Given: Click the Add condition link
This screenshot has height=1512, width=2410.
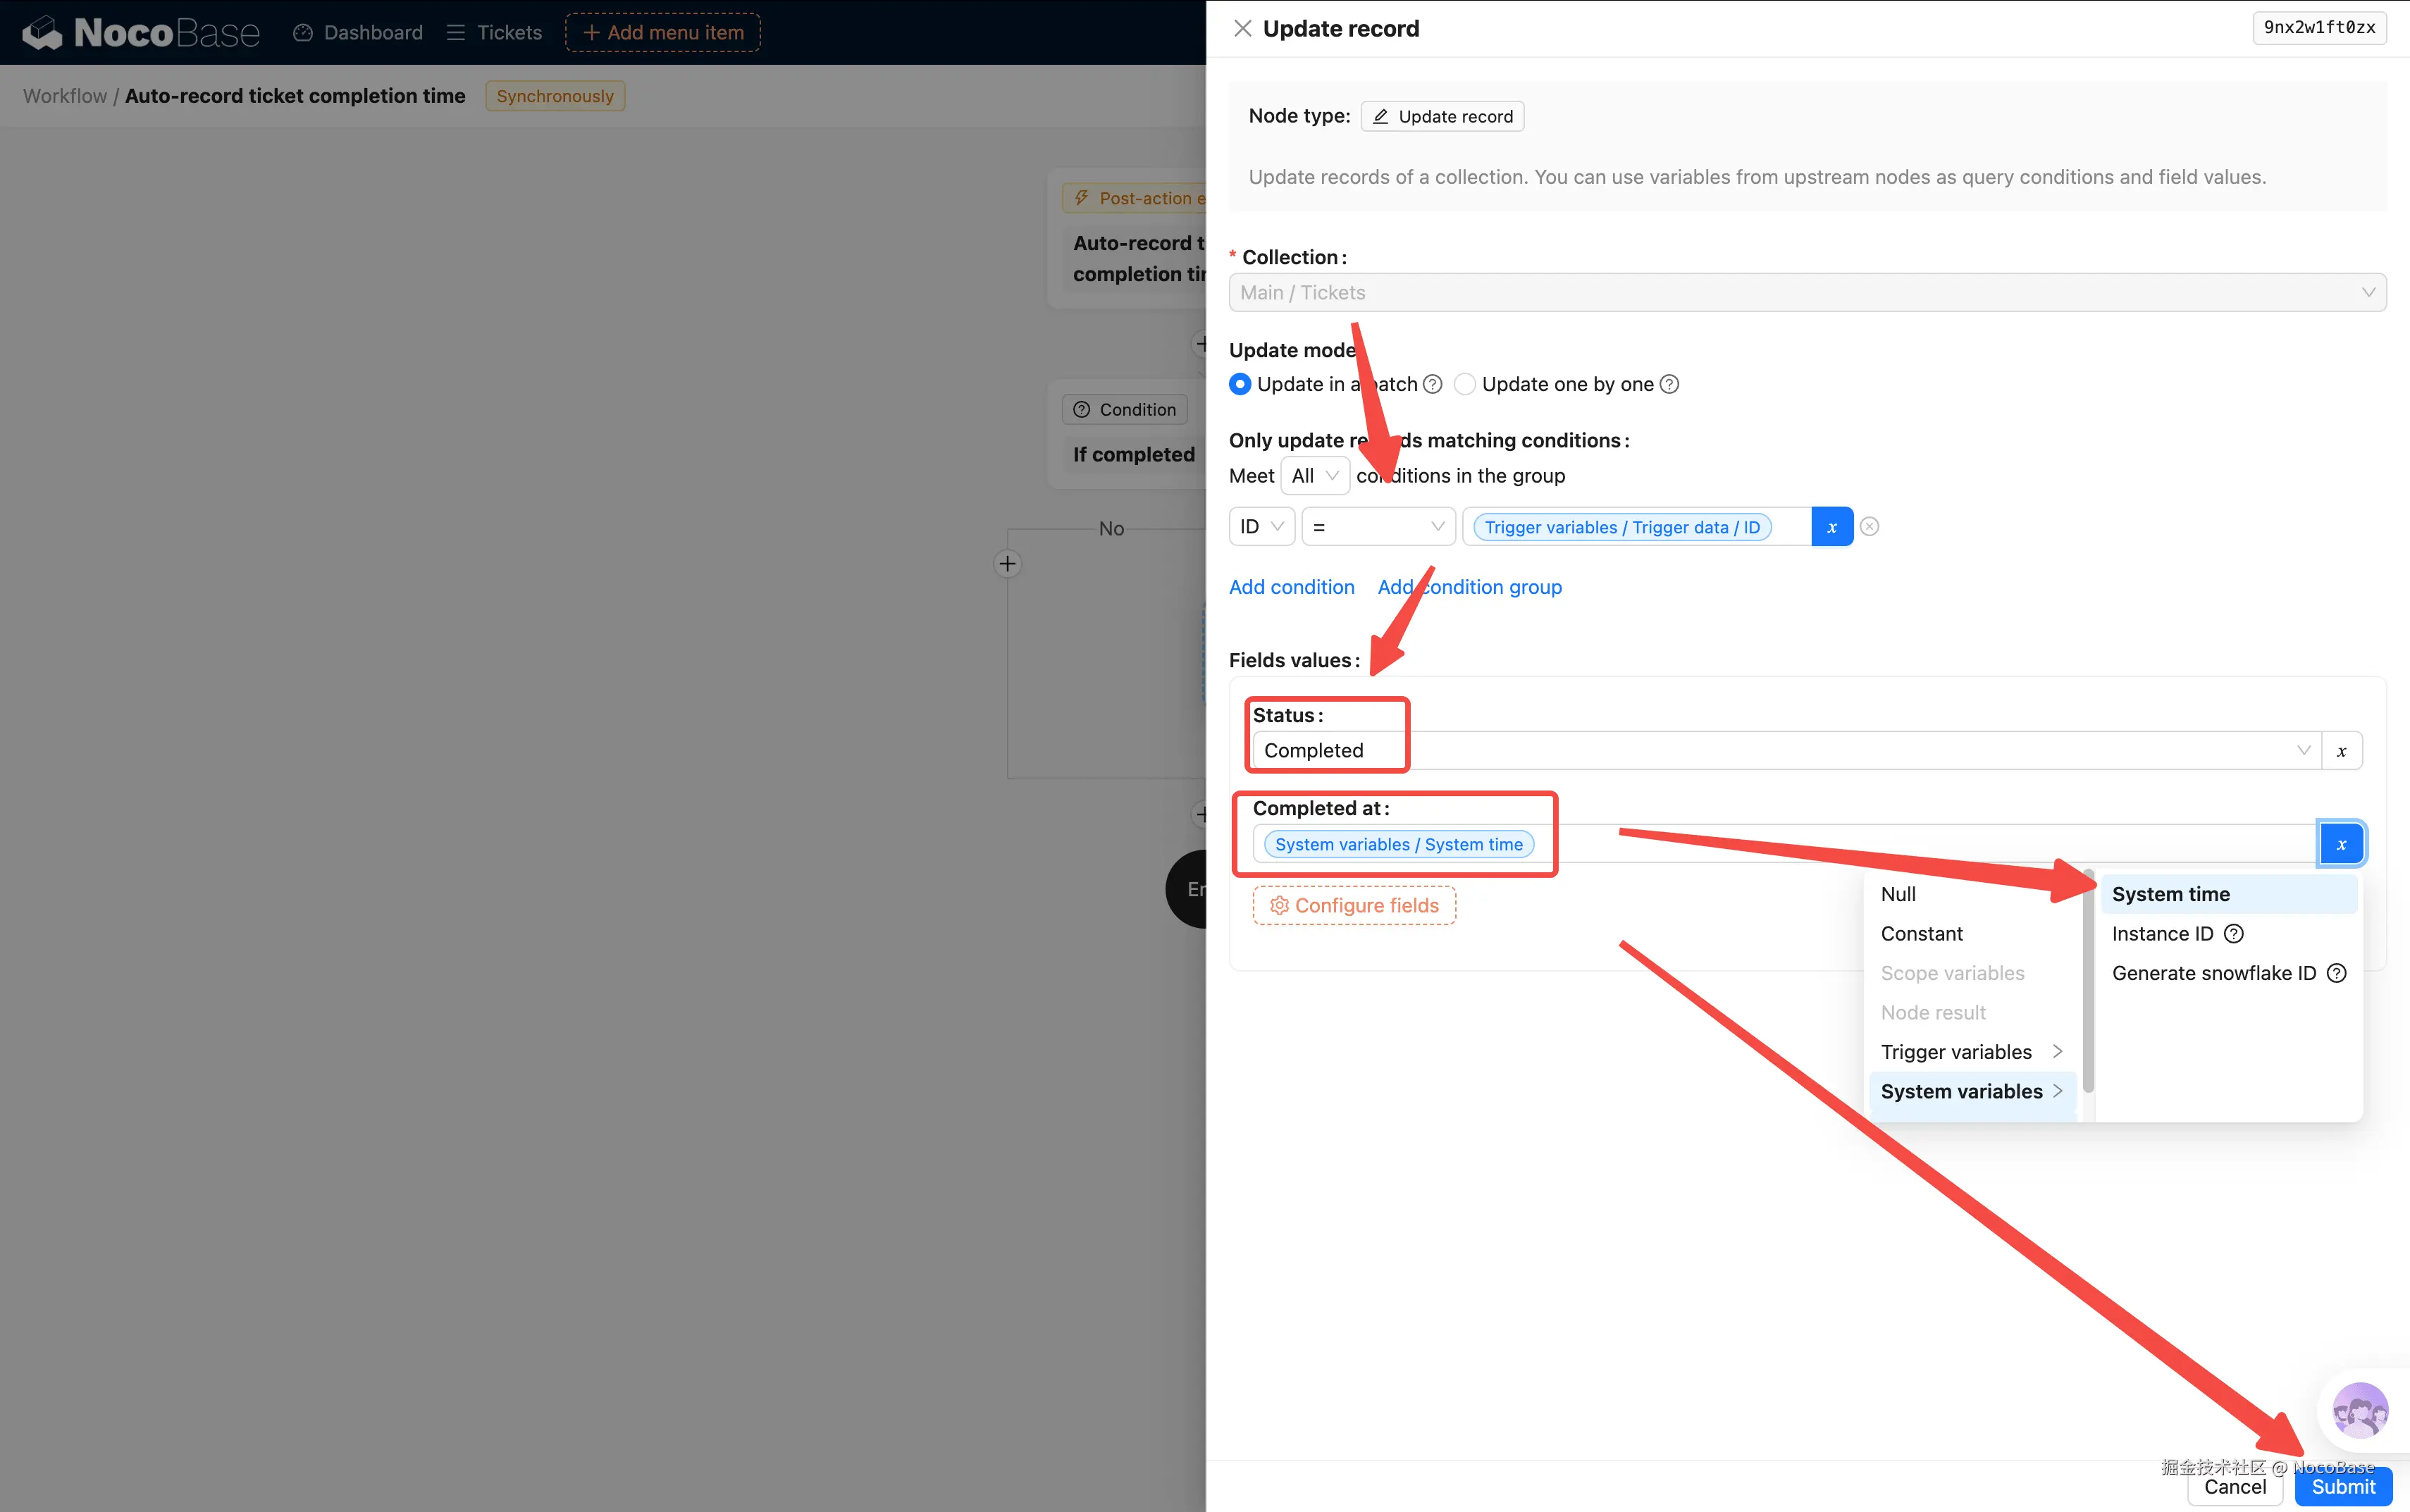Looking at the screenshot, I should [x=1291, y=587].
